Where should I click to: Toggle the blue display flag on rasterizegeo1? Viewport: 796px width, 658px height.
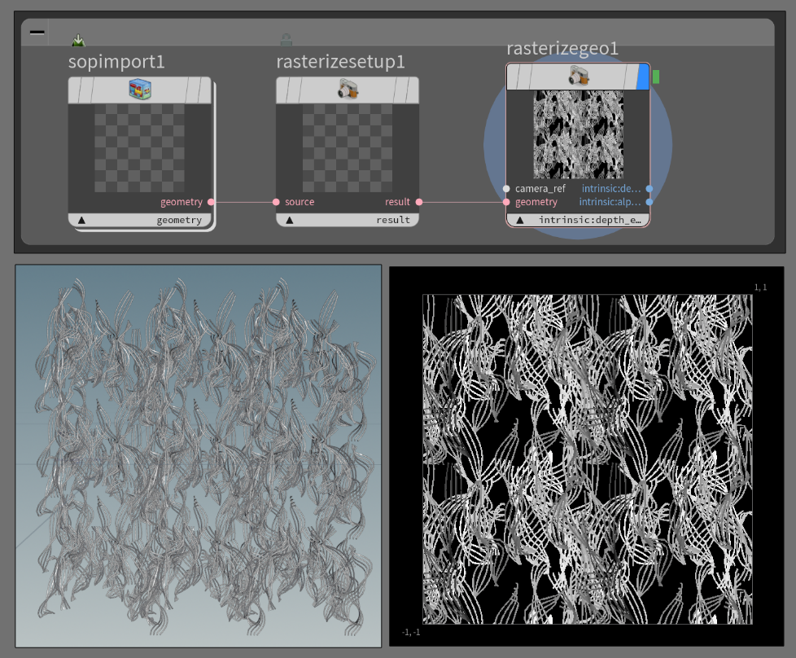(642, 77)
